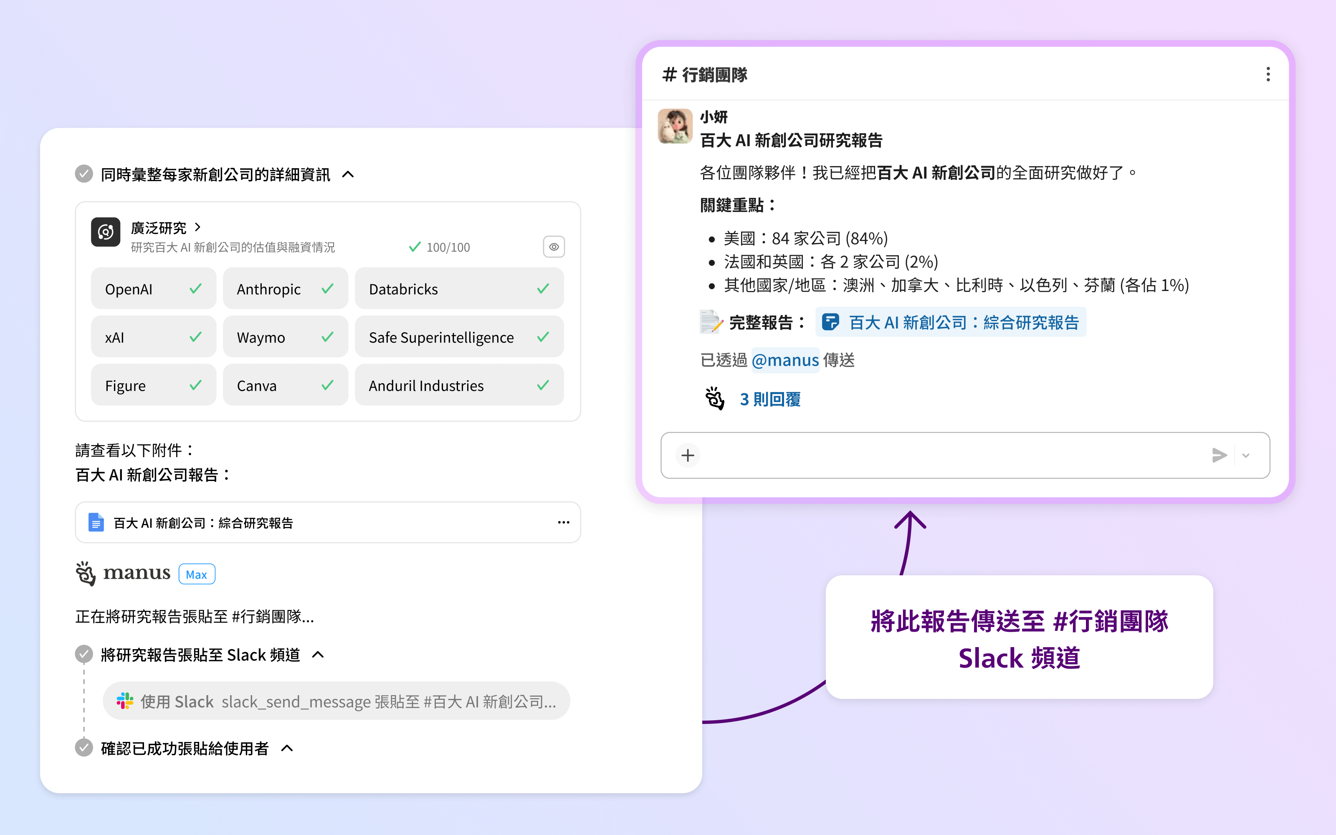Viewport: 1336px width, 835px height.
Task: Select the Safe Superintelligence chip
Action: coord(459,337)
